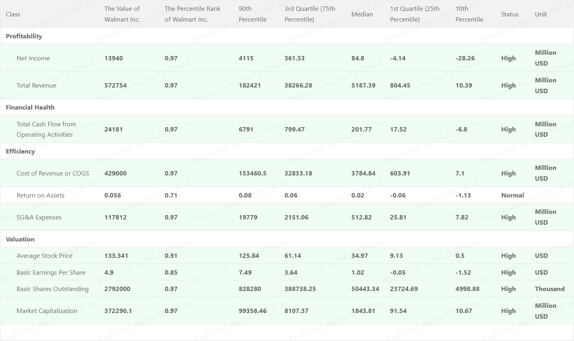
Task: Select operating cash flow value 24181
Action: [x=114, y=129]
